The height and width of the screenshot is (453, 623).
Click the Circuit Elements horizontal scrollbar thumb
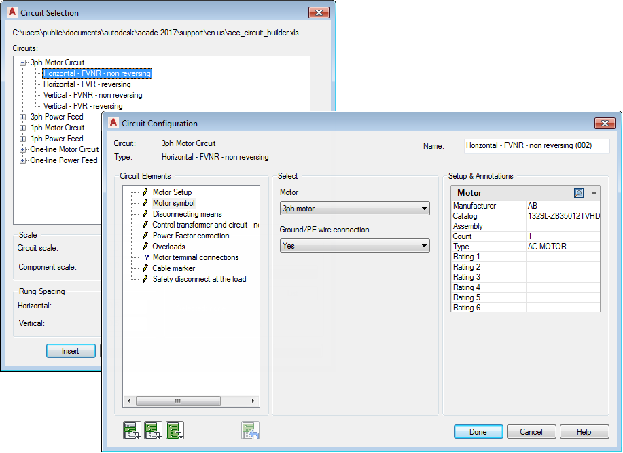click(178, 401)
